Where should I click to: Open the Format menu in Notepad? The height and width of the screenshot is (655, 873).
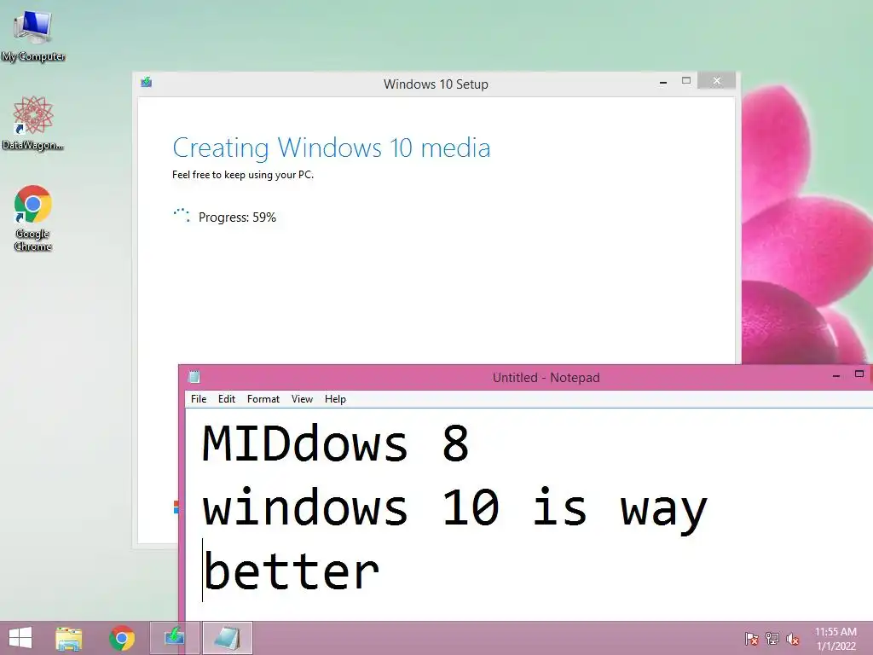263,399
